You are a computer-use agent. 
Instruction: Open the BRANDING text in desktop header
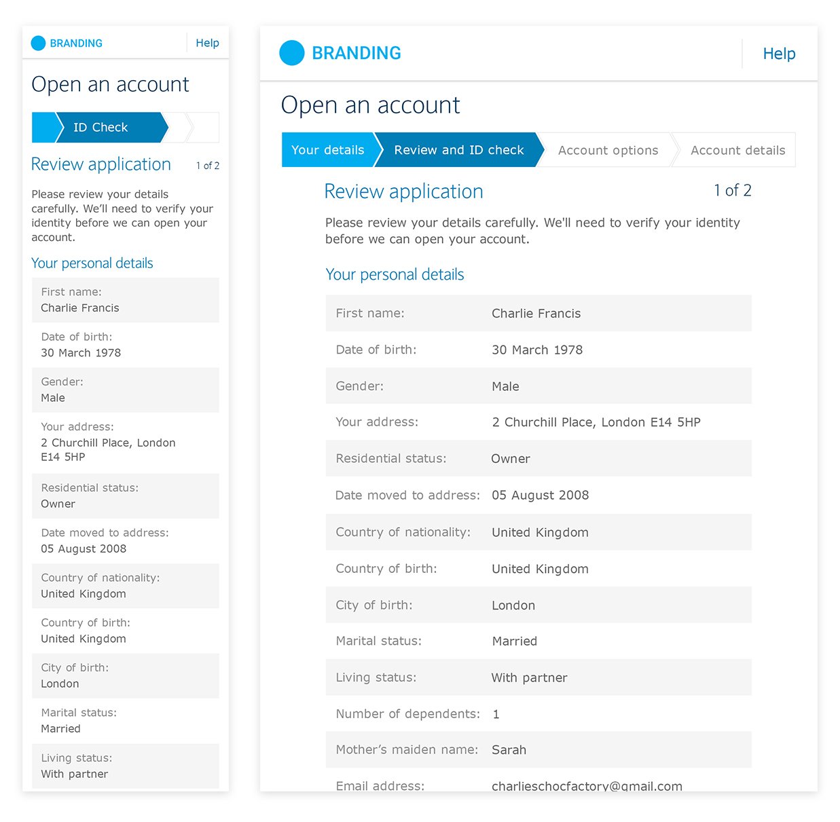pyautogui.click(x=357, y=53)
